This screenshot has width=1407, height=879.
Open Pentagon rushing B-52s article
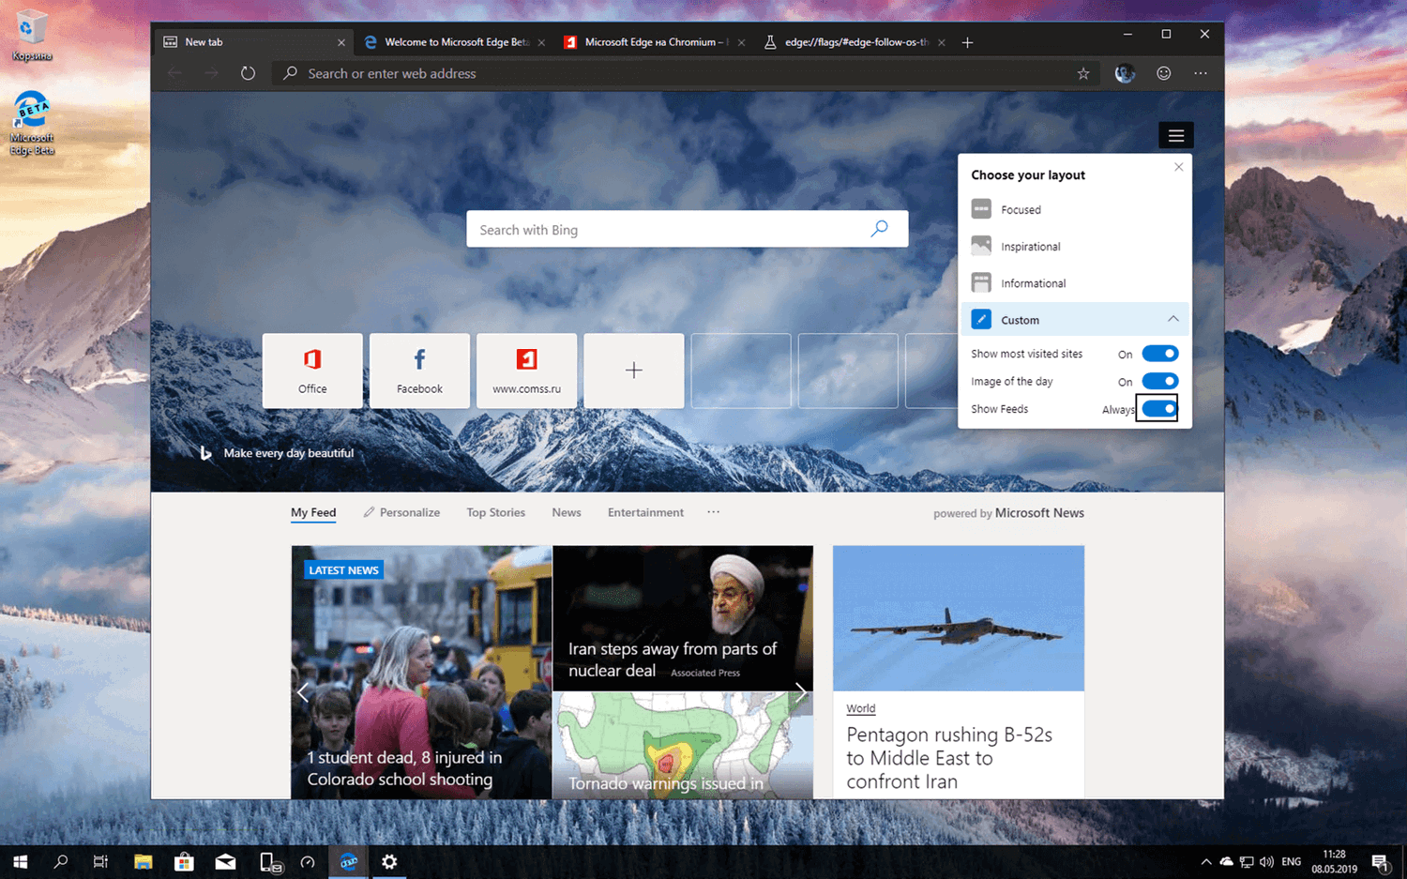click(949, 758)
